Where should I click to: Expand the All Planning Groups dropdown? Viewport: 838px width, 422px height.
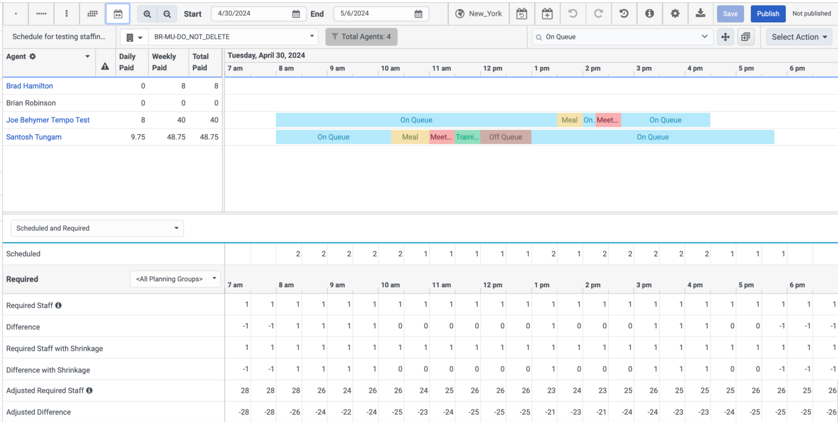coord(175,279)
